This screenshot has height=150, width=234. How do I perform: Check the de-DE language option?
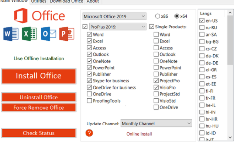click(202, 63)
